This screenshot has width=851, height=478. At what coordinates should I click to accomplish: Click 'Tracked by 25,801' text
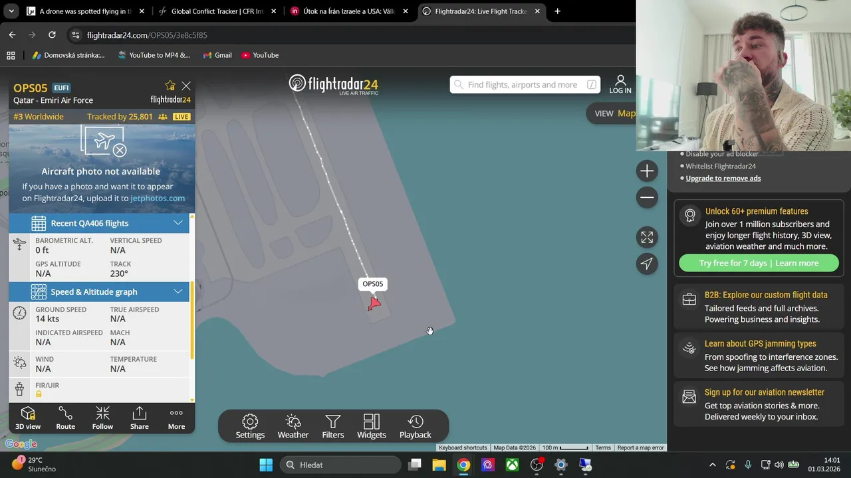[120, 117]
